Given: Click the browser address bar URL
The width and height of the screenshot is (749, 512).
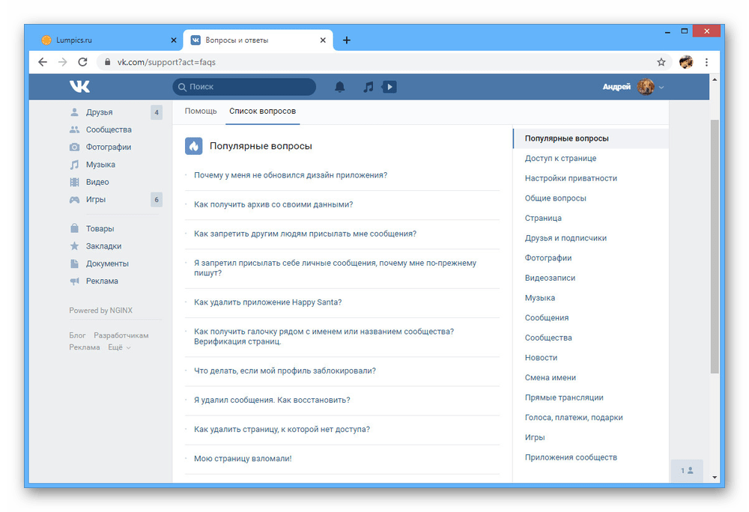Looking at the screenshot, I should coord(166,62).
